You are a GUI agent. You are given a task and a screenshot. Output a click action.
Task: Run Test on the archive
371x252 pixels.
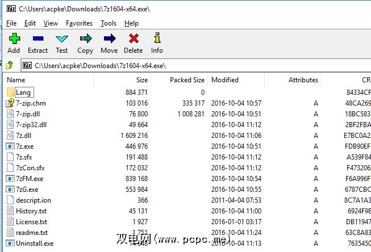[x=62, y=39]
